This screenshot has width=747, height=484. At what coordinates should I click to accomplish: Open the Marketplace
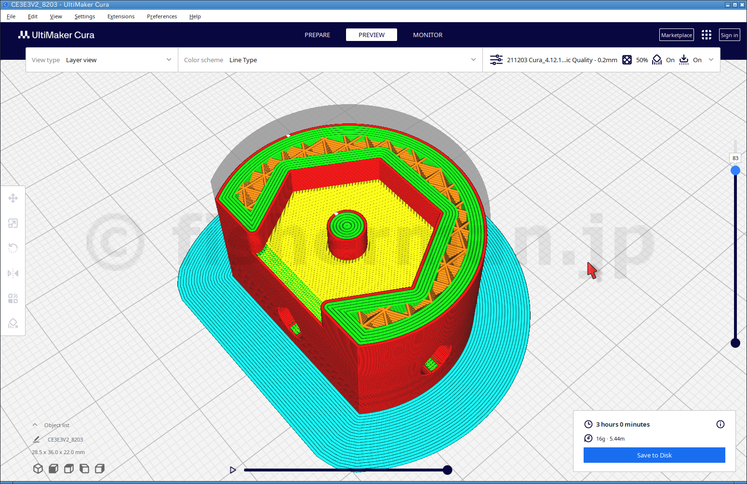pyautogui.click(x=677, y=35)
